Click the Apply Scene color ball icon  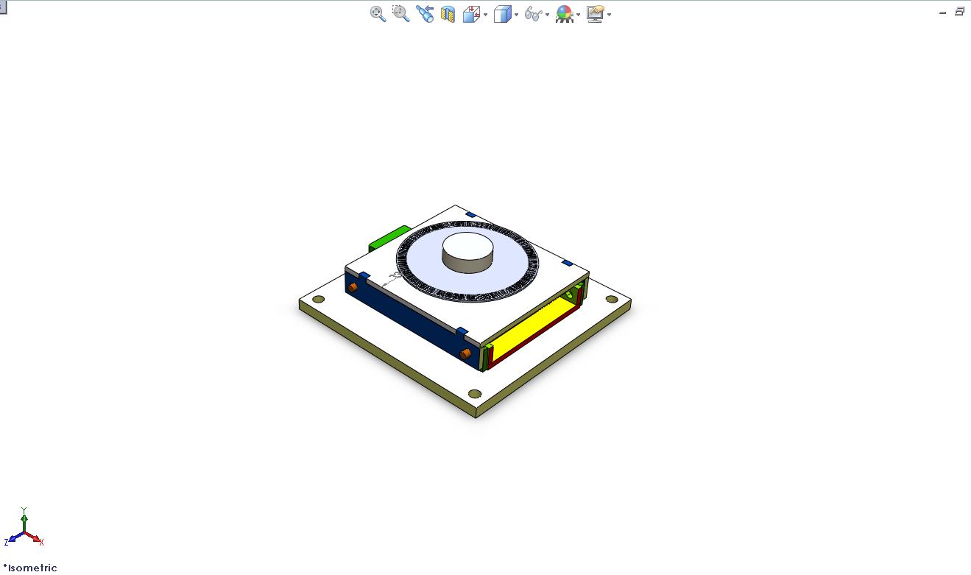(x=564, y=14)
